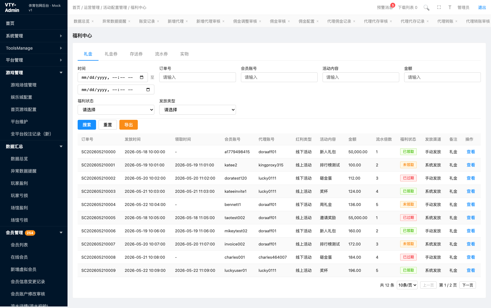Click 已过期 status for SC202605210002

(x=408, y=178)
